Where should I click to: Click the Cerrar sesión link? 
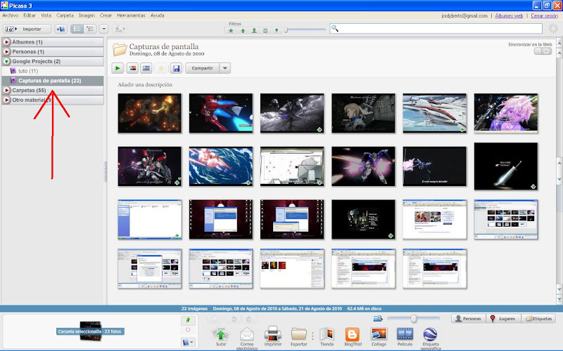click(544, 15)
